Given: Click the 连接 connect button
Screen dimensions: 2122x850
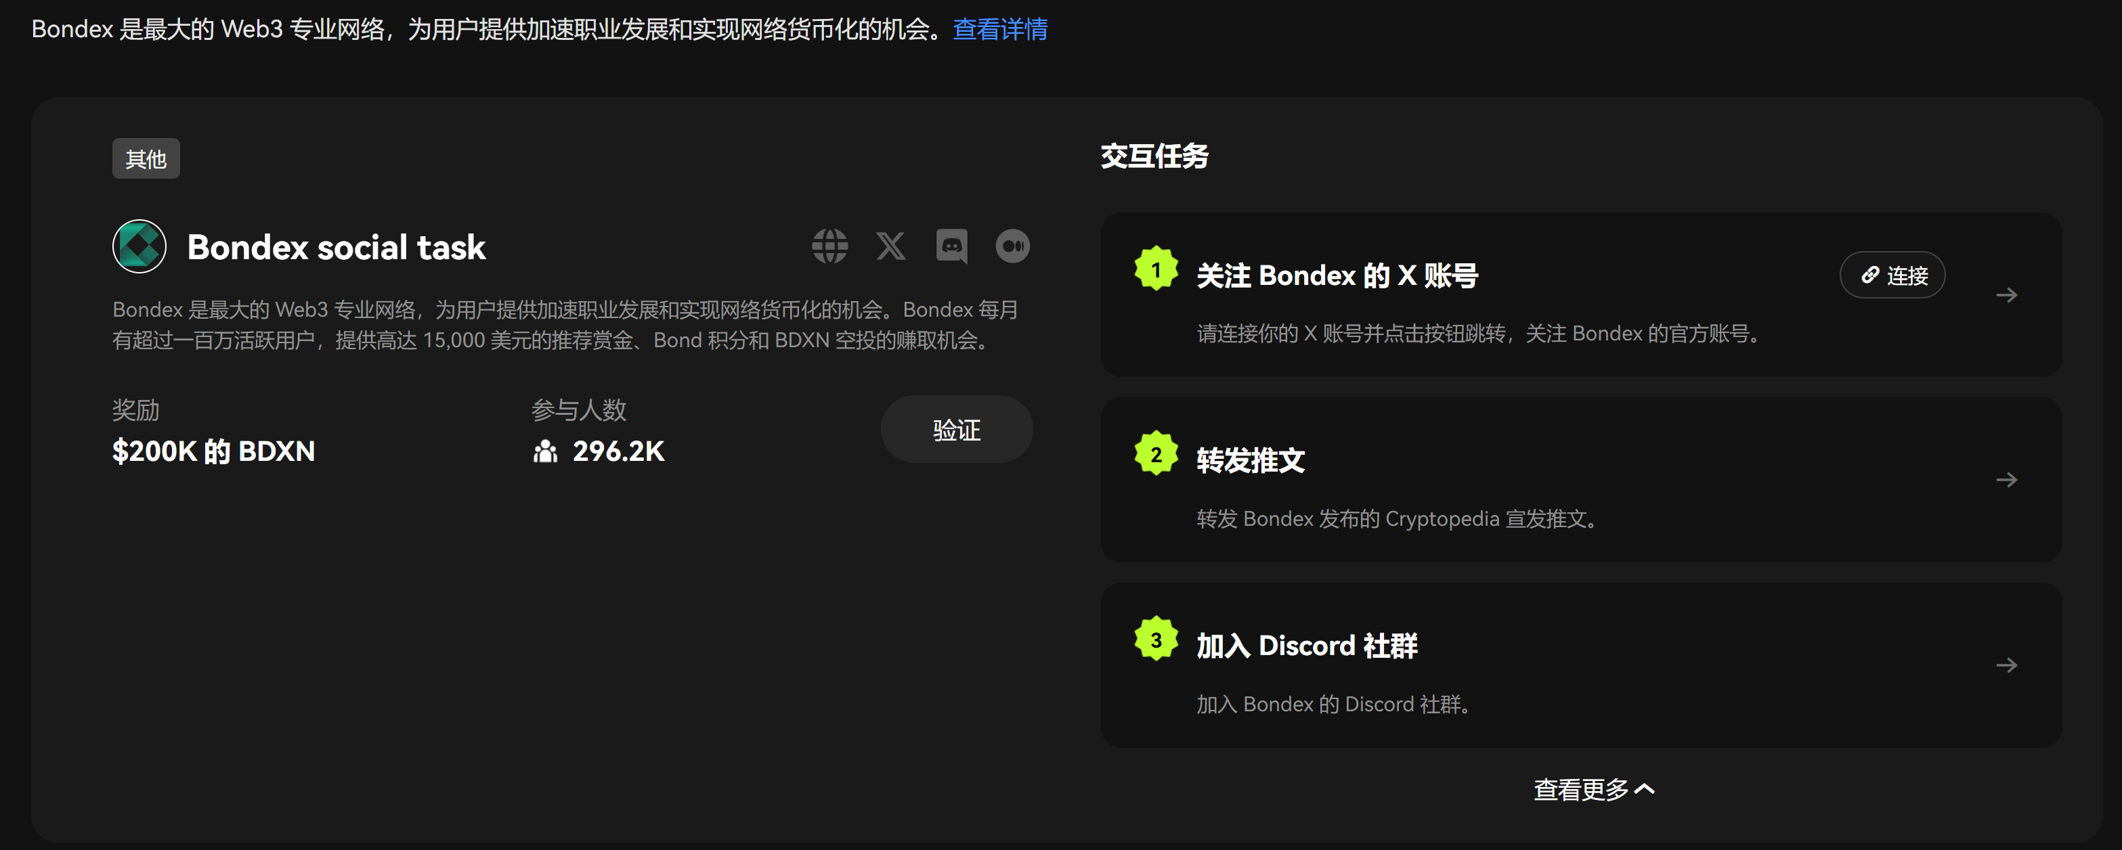Looking at the screenshot, I should 1892,275.
